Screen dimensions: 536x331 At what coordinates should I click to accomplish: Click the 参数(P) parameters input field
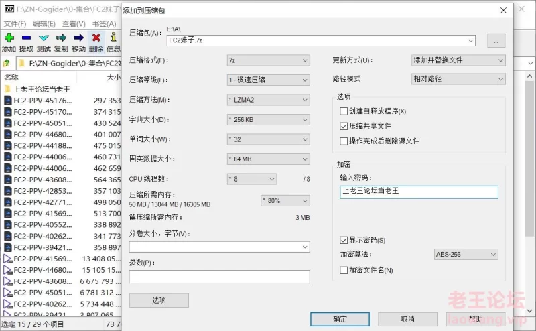click(x=220, y=277)
